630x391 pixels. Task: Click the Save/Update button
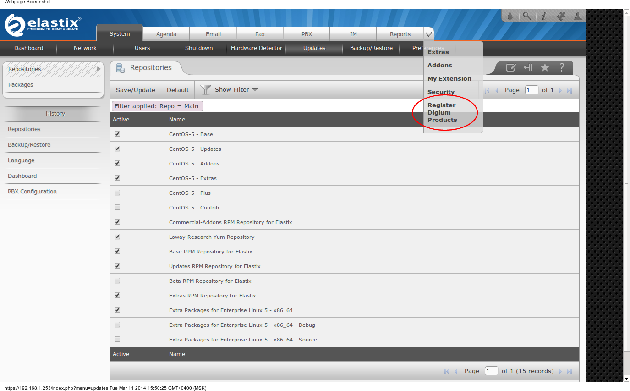pos(136,90)
